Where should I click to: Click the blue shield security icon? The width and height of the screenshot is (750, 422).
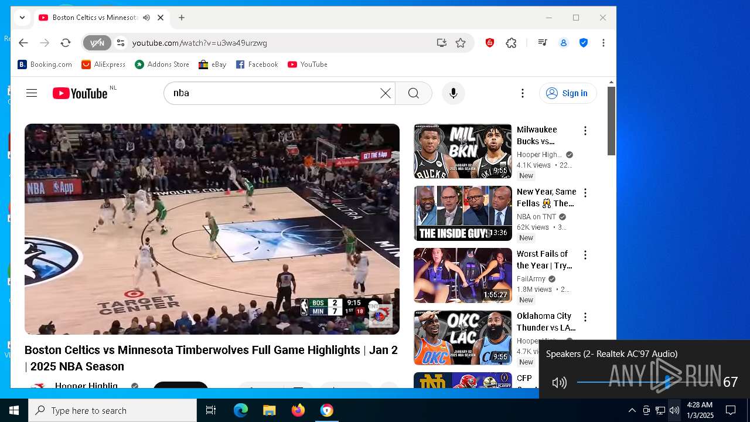tap(584, 43)
